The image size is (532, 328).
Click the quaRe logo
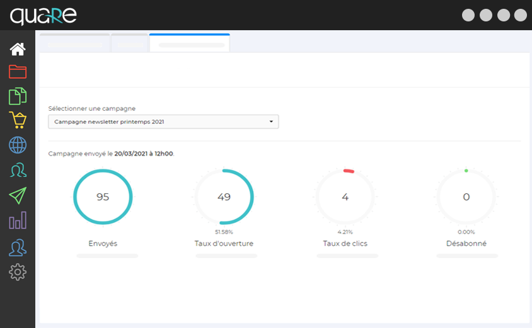pyautogui.click(x=43, y=16)
